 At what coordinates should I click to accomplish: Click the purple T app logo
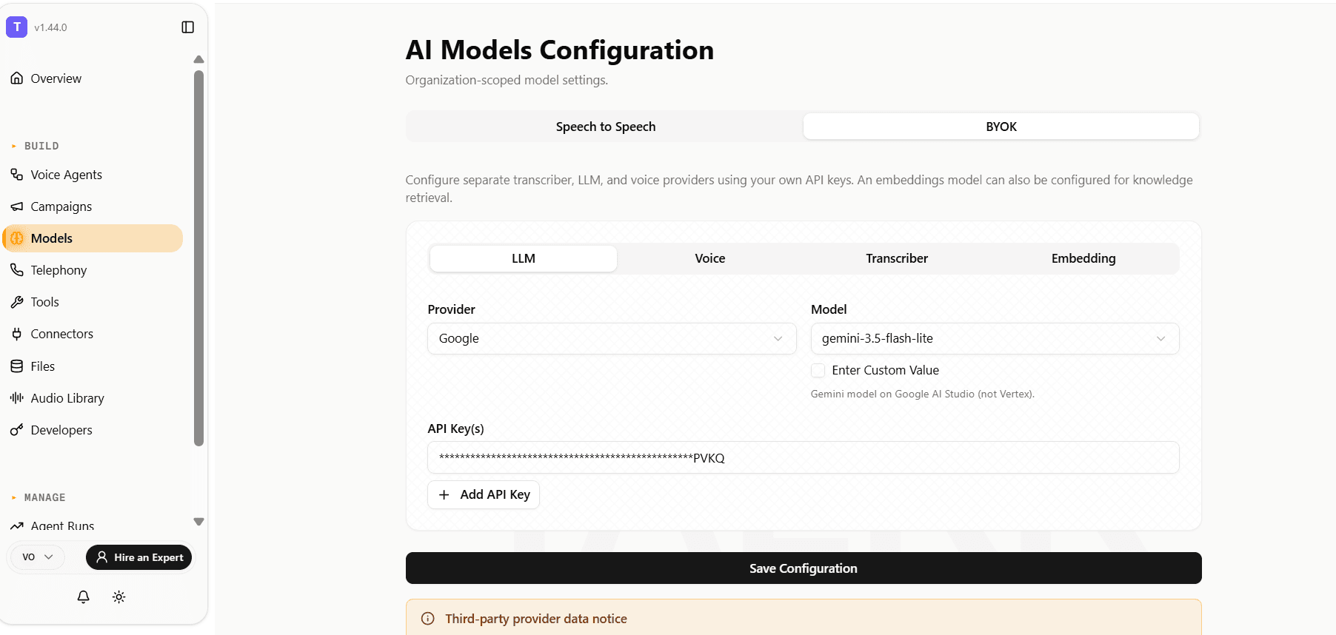pyautogui.click(x=16, y=27)
